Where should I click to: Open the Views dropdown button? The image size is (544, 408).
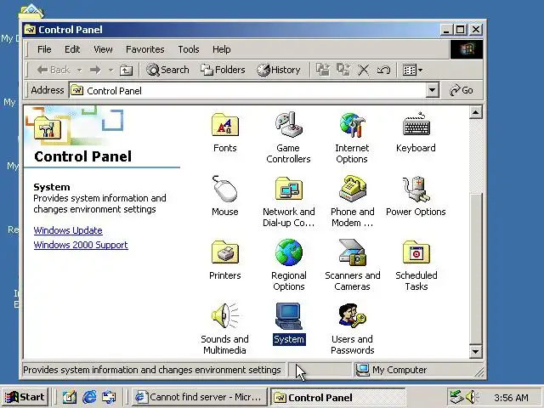click(x=412, y=70)
